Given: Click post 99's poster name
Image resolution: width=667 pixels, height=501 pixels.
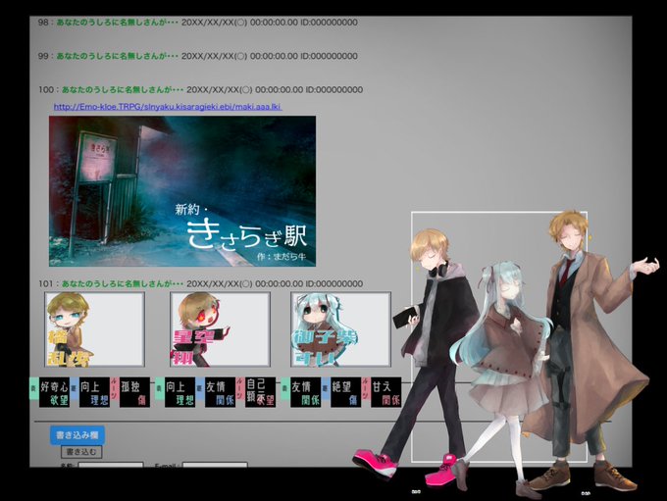Looking at the screenshot, I should pyautogui.click(x=117, y=56).
